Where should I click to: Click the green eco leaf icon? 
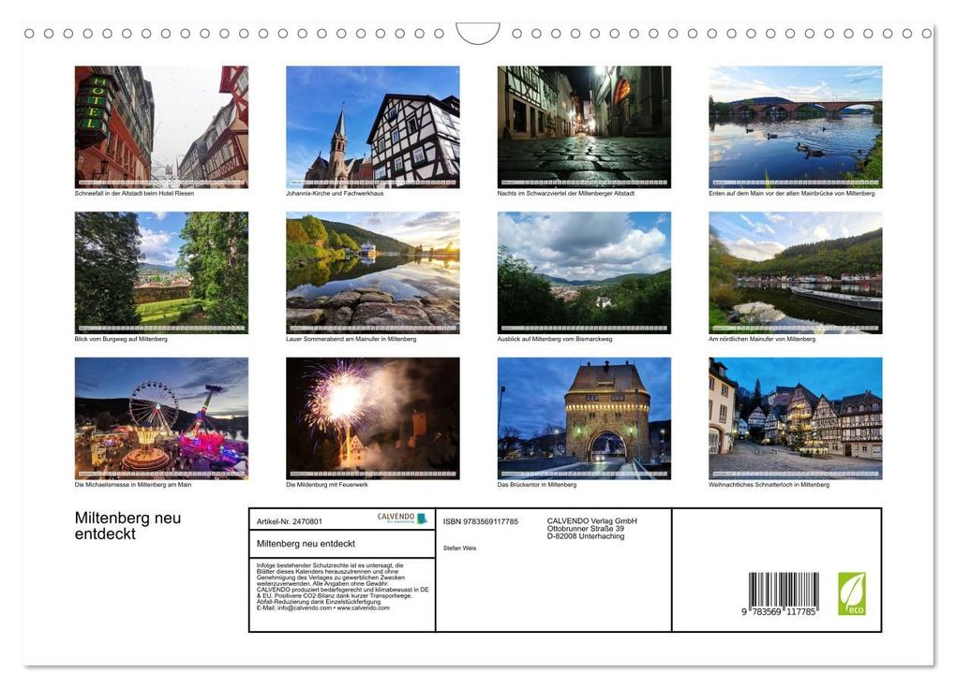[852, 593]
